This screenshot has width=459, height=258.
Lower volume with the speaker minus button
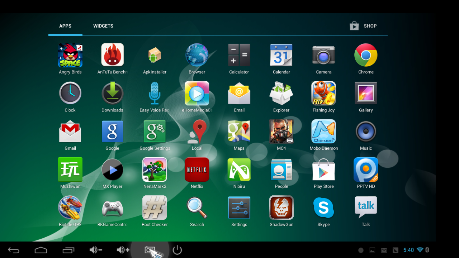coord(96,250)
